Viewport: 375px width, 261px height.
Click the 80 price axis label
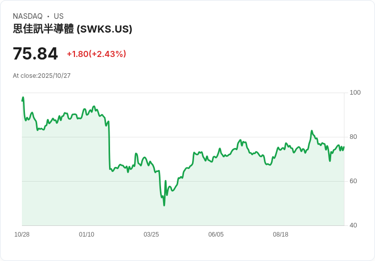354,137
